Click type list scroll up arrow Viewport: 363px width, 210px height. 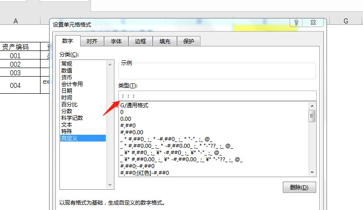point(312,106)
